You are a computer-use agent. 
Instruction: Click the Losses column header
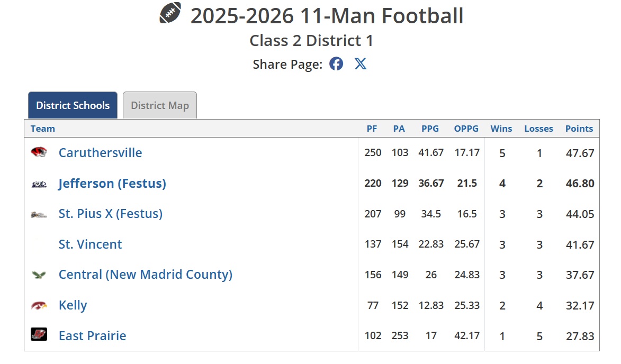click(x=538, y=129)
